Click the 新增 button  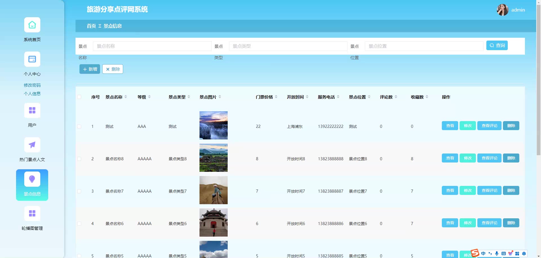pyautogui.click(x=90, y=69)
